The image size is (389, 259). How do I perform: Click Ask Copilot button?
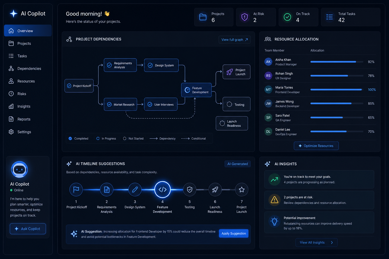tap(28, 229)
